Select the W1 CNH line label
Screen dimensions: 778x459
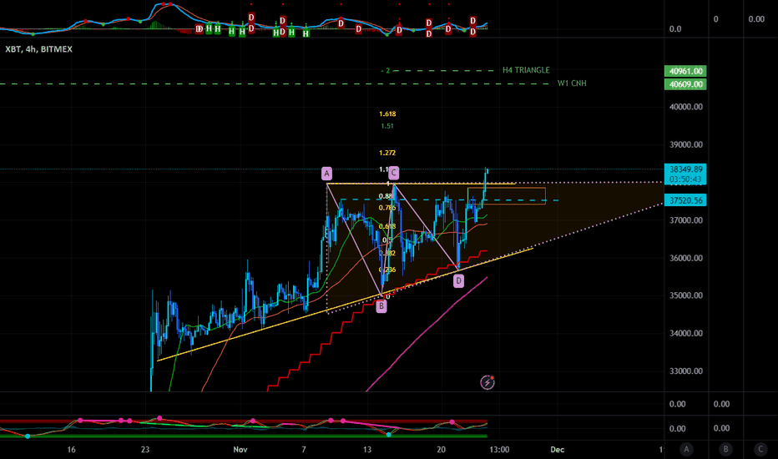[572, 83]
